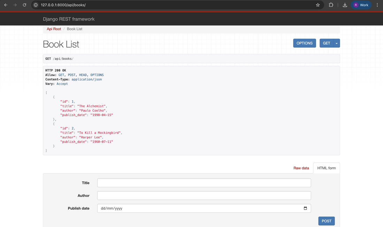Open the browser extensions puzzle icon
Viewport: 383px width, 227px height.
(331, 5)
